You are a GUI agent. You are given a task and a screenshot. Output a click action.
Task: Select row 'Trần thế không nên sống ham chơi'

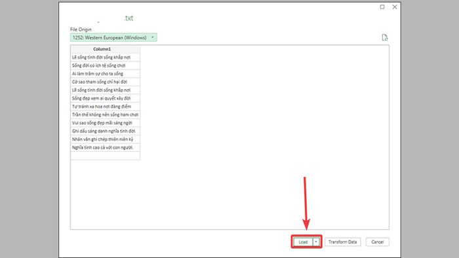coord(105,115)
